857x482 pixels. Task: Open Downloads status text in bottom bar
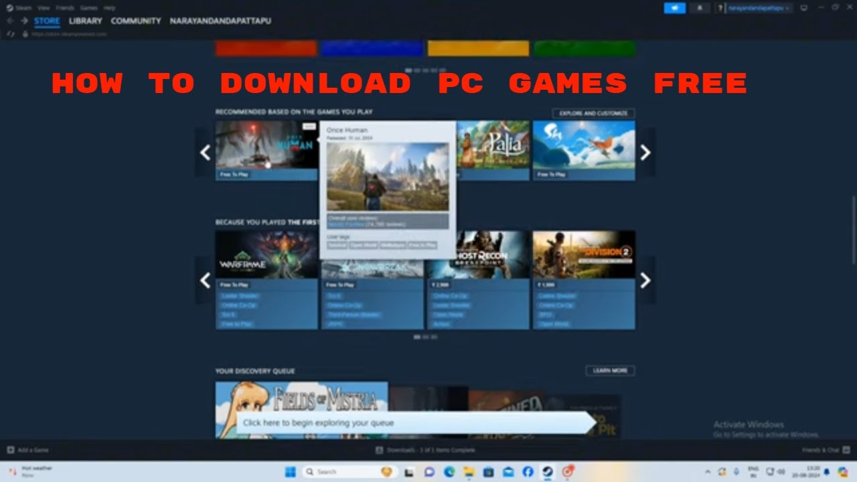tap(431, 450)
